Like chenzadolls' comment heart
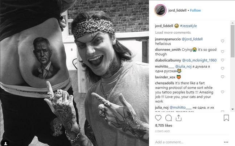Viewport: 235px width, 146px height. click(223, 92)
